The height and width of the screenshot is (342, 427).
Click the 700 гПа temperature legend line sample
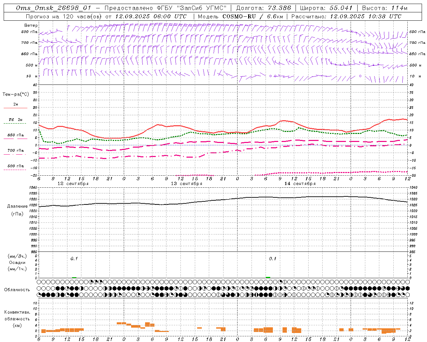(15, 154)
